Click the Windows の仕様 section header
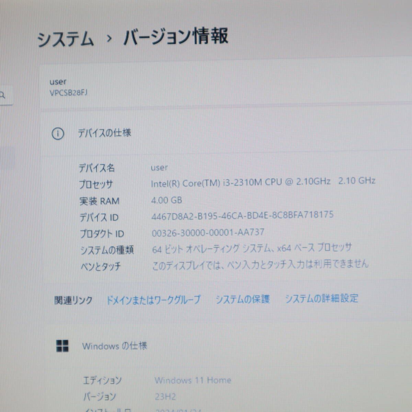This screenshot has height=412, width=412. pos(115,346)
